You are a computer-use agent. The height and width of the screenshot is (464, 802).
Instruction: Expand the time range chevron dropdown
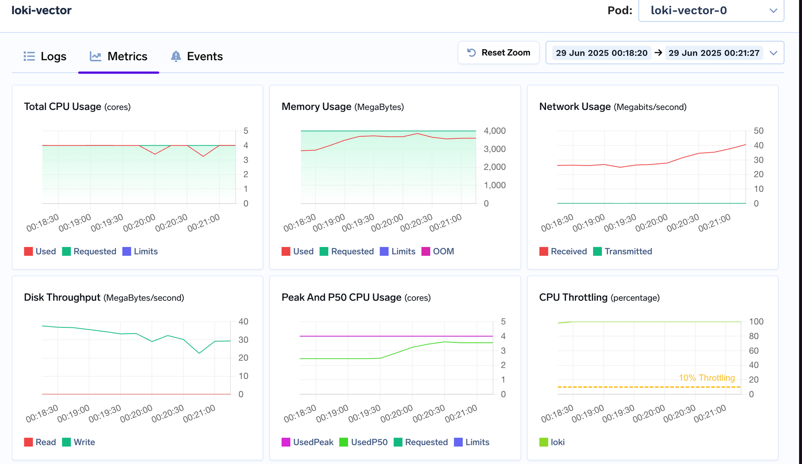coord(774,53)
